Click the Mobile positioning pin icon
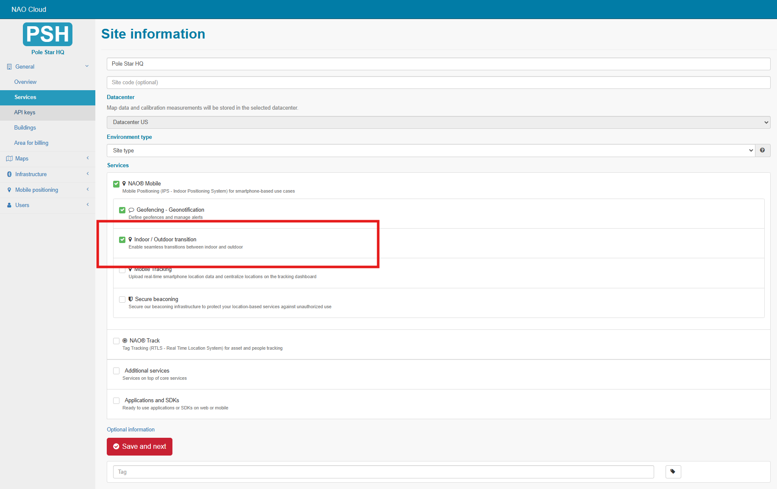Screen dimensions: 777x489 tap(9, 190)
